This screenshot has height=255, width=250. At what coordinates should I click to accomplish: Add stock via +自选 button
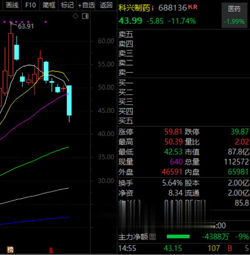[86, 5]
